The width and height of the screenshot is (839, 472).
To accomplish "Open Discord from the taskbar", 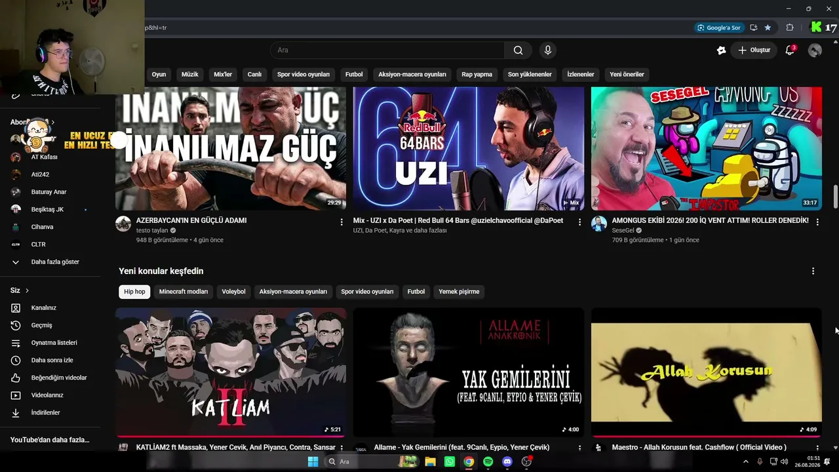I will click(x=507, y=462).
